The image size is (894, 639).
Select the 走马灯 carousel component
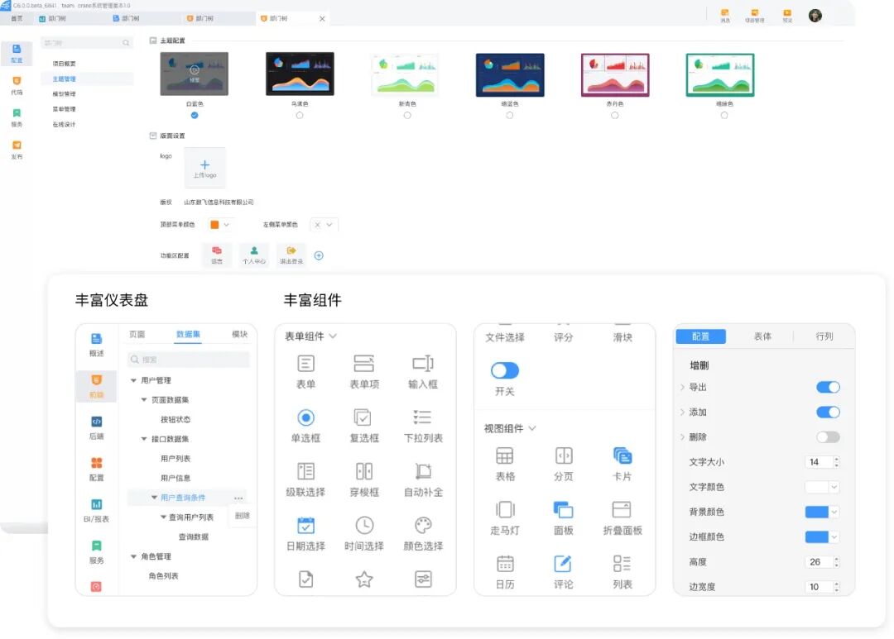[x=506, y=513]
